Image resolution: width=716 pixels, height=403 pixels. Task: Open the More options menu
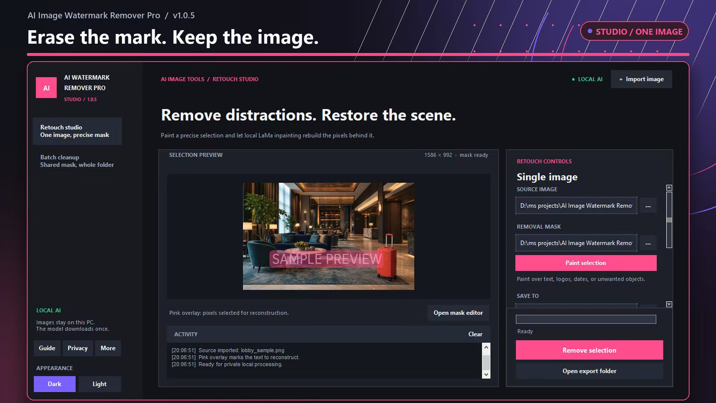click(108, 348)
